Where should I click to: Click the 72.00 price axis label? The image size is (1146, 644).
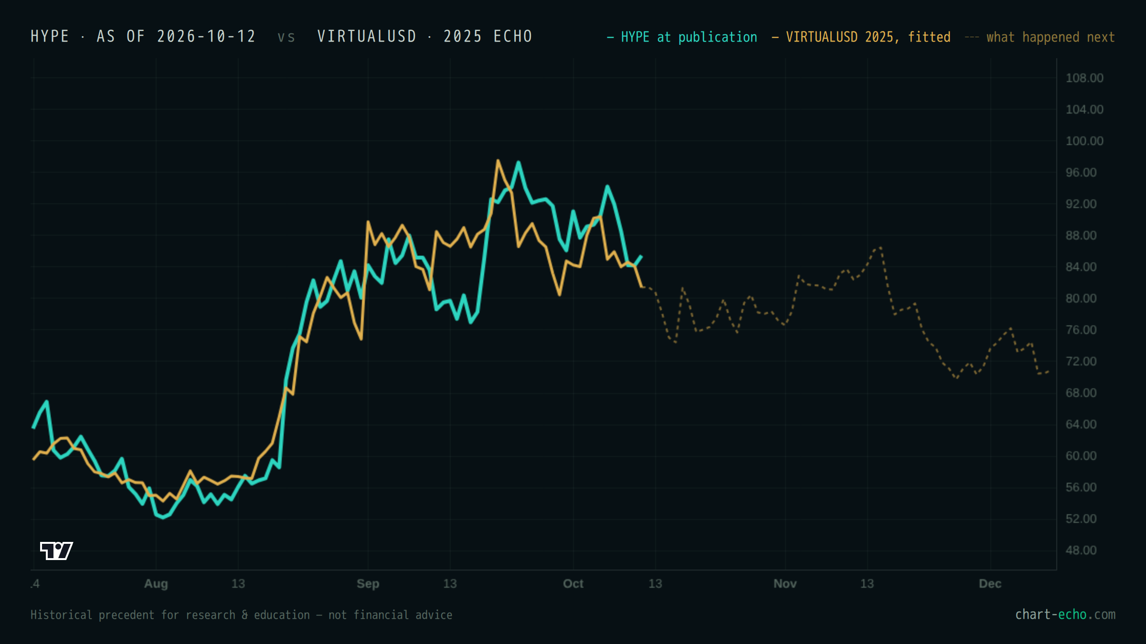[x=1081, y=361]
